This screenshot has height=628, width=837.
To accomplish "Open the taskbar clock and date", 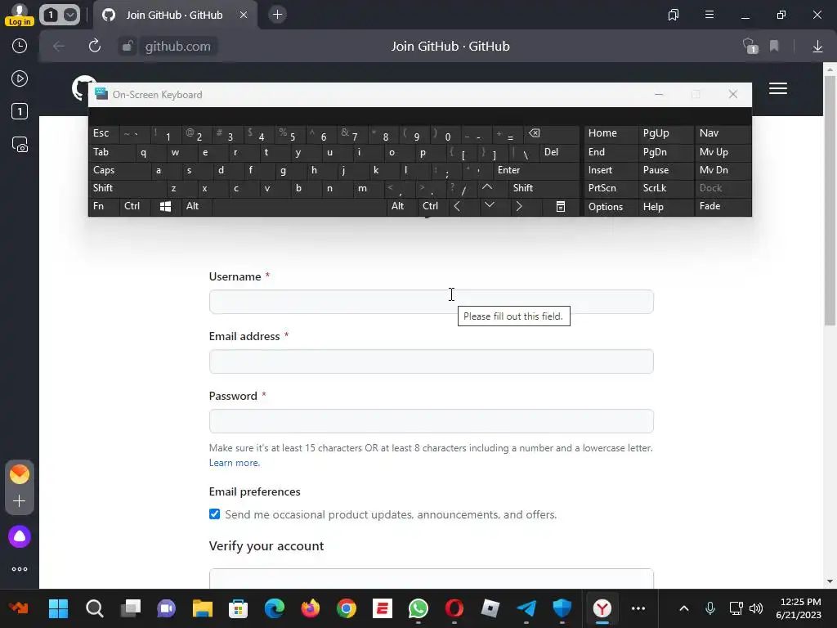I will click(799, 608).
